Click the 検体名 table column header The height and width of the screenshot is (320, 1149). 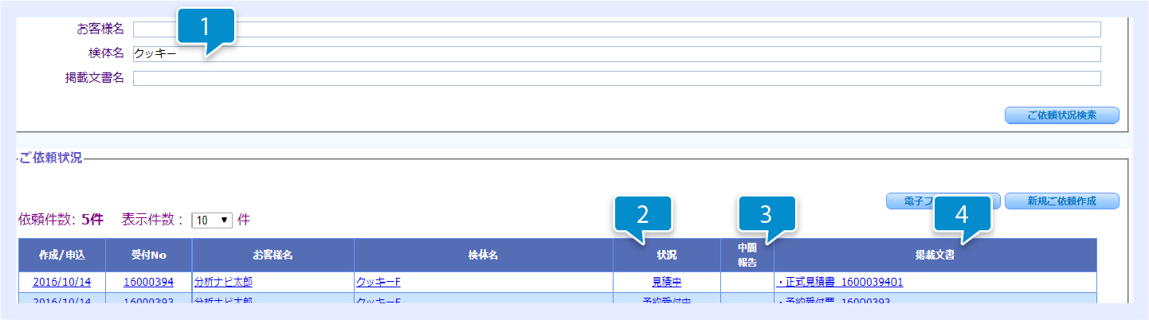point(483,256)
